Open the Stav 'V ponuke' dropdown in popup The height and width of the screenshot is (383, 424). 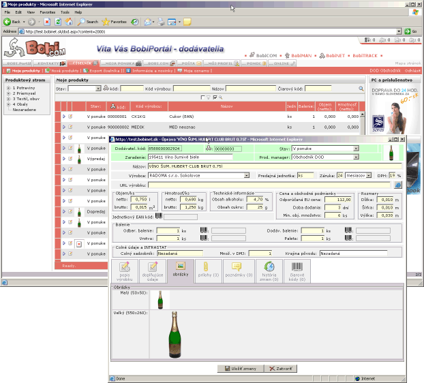click(x=356, y=149)
